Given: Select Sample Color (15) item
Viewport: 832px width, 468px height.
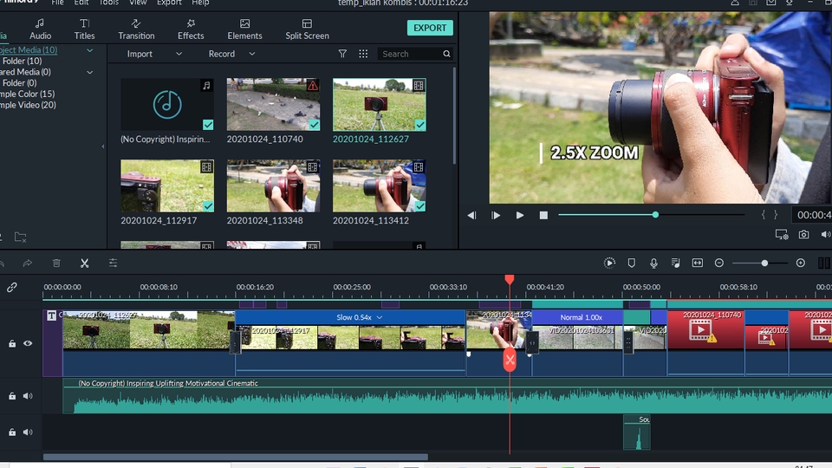Looking at the screenshot, I should (28, 94).
